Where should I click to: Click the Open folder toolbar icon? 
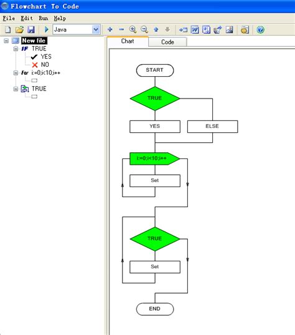[x=19, y=29]
